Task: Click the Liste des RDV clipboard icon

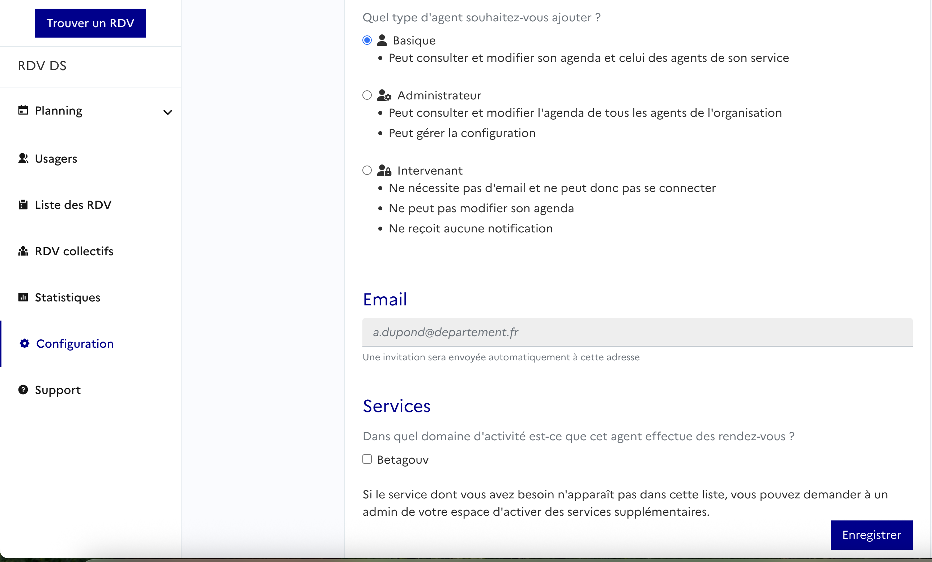Action: pyautogui.click(x=23, y=205)
